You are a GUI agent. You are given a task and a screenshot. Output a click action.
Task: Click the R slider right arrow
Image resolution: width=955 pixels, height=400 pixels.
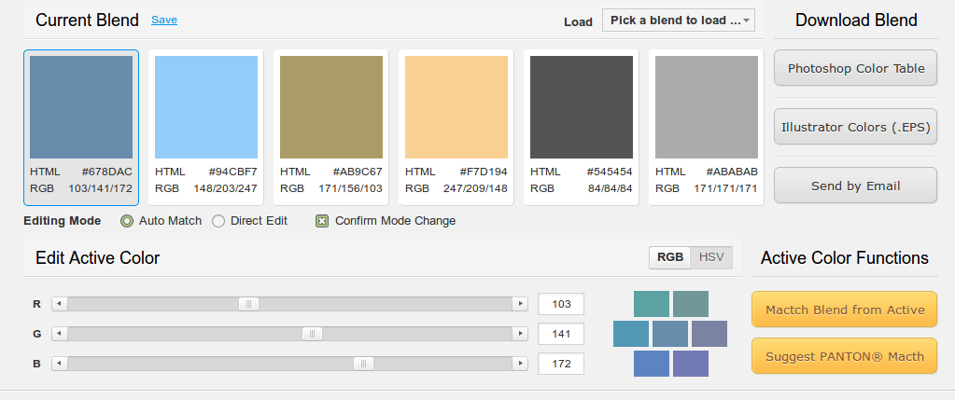(520, 304)
